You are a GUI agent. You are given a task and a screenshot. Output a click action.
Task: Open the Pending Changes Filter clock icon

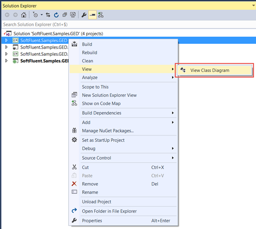coord(35,15)
